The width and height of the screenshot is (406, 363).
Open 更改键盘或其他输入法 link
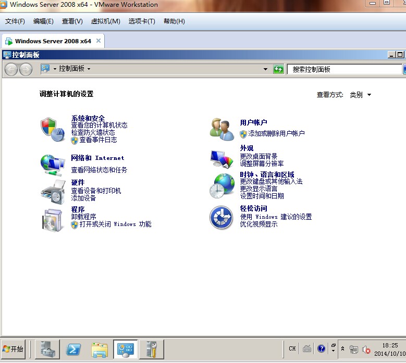271,181
